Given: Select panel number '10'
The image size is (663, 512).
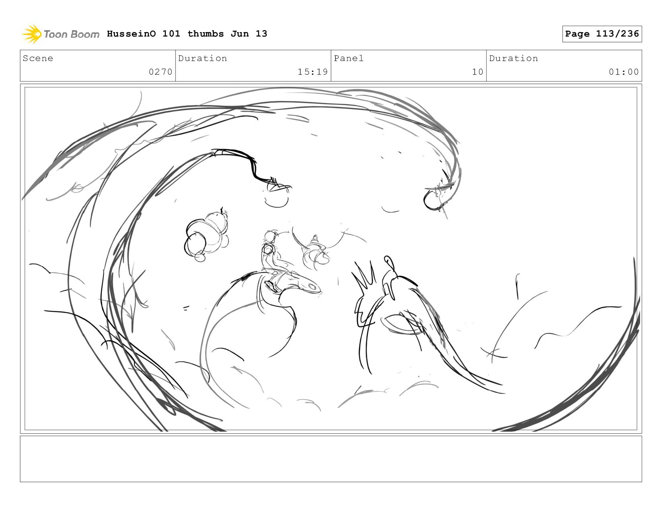Looking at the screenshot, I should pyautogui.click(x=477, y=72).
